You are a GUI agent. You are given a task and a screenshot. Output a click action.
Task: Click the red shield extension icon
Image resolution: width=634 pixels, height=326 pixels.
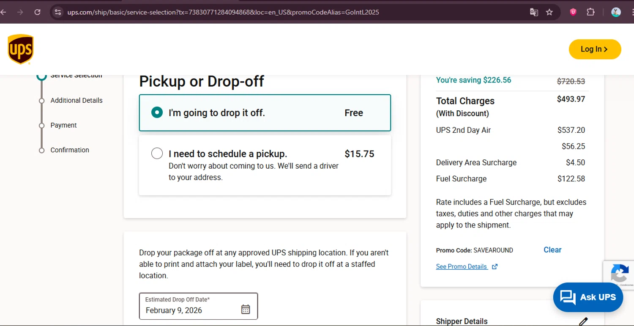573,12
